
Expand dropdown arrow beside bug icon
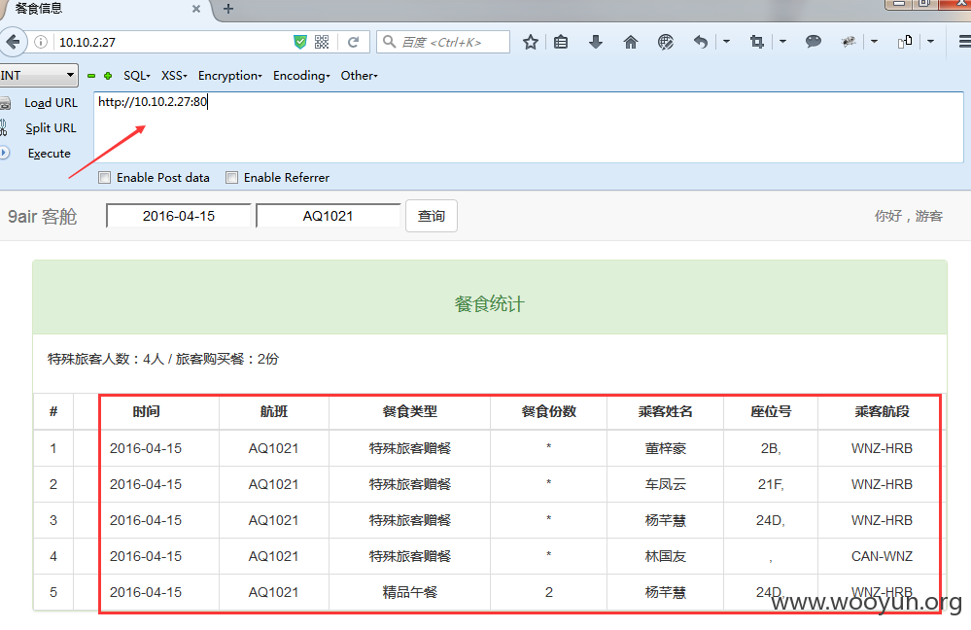[874, 42]
